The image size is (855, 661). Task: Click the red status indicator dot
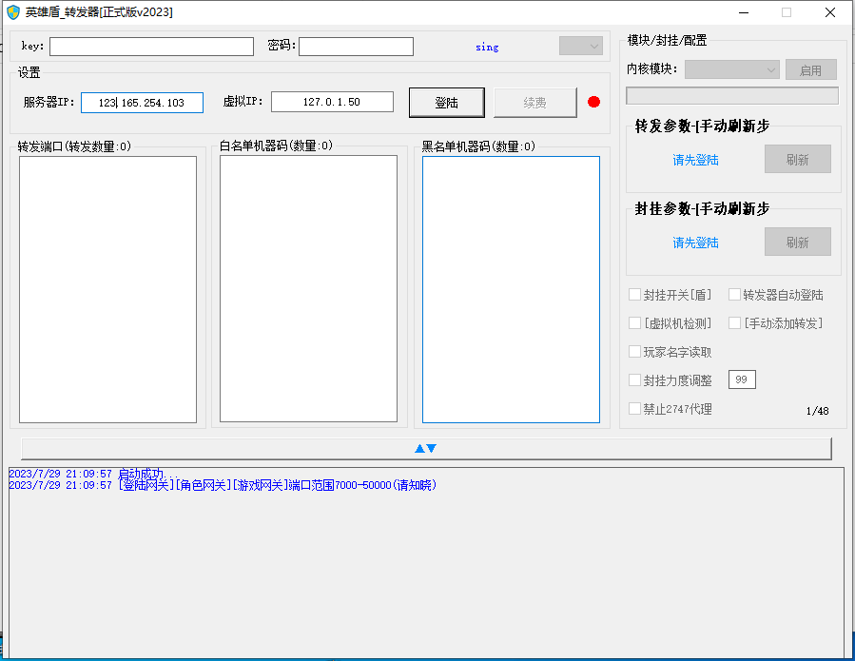tap(594, 102)
